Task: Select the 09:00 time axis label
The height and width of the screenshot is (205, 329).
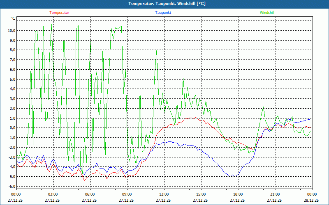Action: [127, 194]
